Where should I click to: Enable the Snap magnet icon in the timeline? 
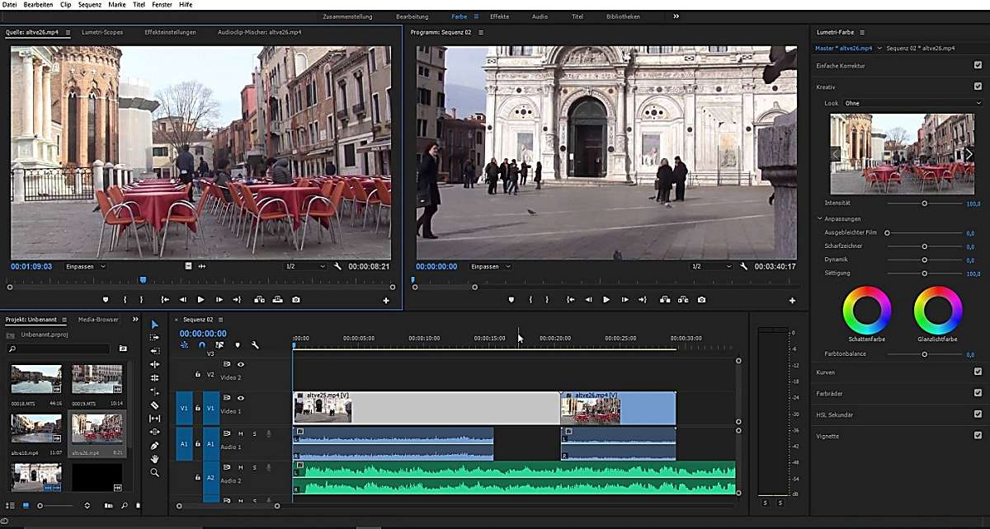pos(202,344)
